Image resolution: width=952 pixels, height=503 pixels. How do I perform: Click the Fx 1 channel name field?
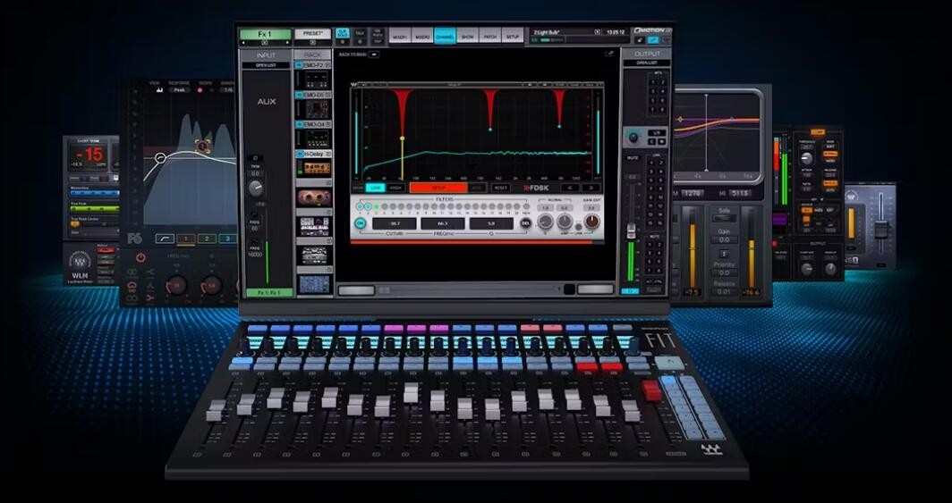tap(266, 34)
